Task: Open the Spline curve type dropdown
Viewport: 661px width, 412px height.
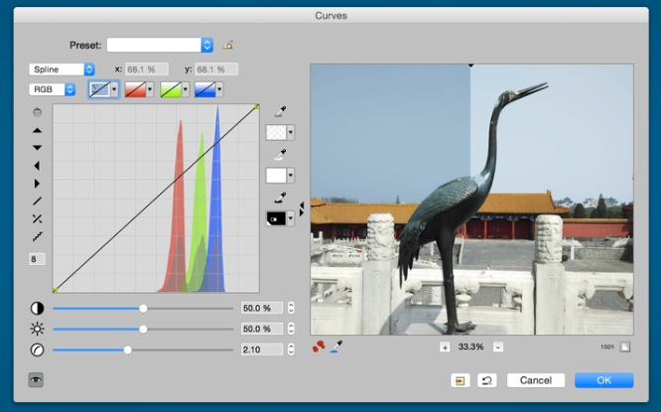Action: 62,69
